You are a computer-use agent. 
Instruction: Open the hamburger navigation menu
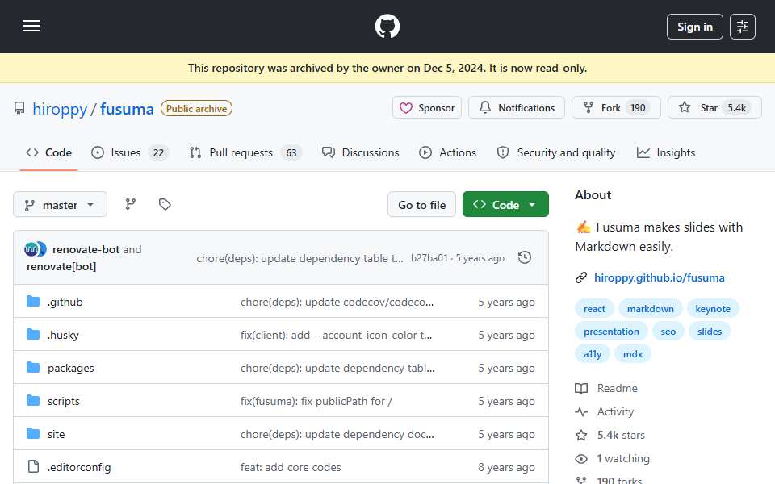[31, 26]
